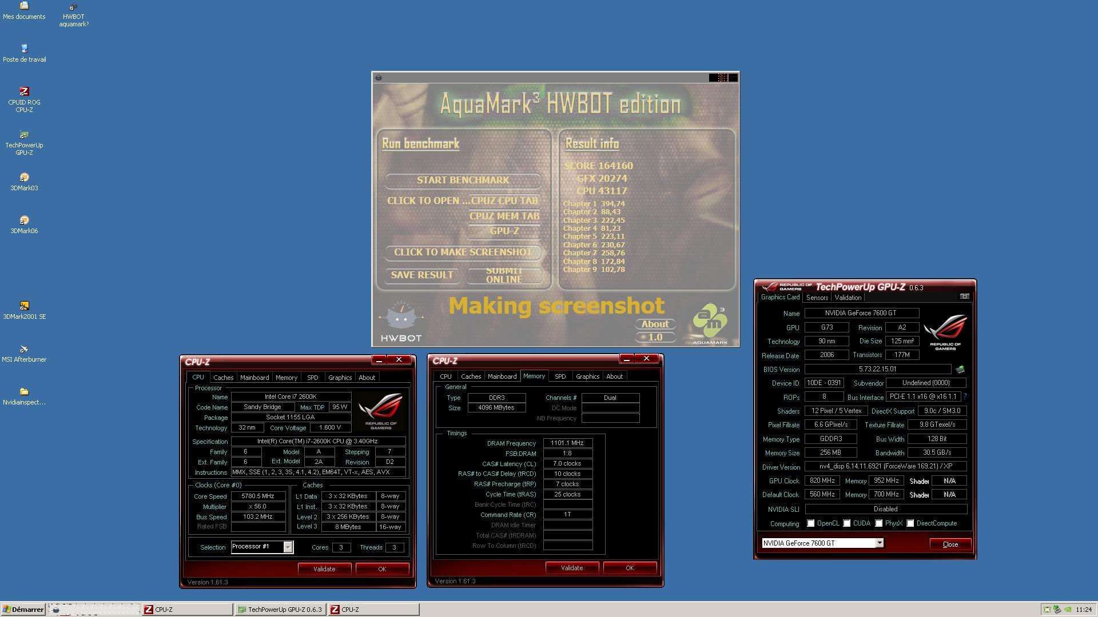This screenshot has height=617, width=1098.
Task: Click AquaMark am³ logo
Action: 710,323
